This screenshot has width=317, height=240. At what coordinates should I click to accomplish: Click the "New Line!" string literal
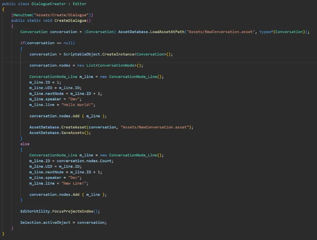(74, 184)
